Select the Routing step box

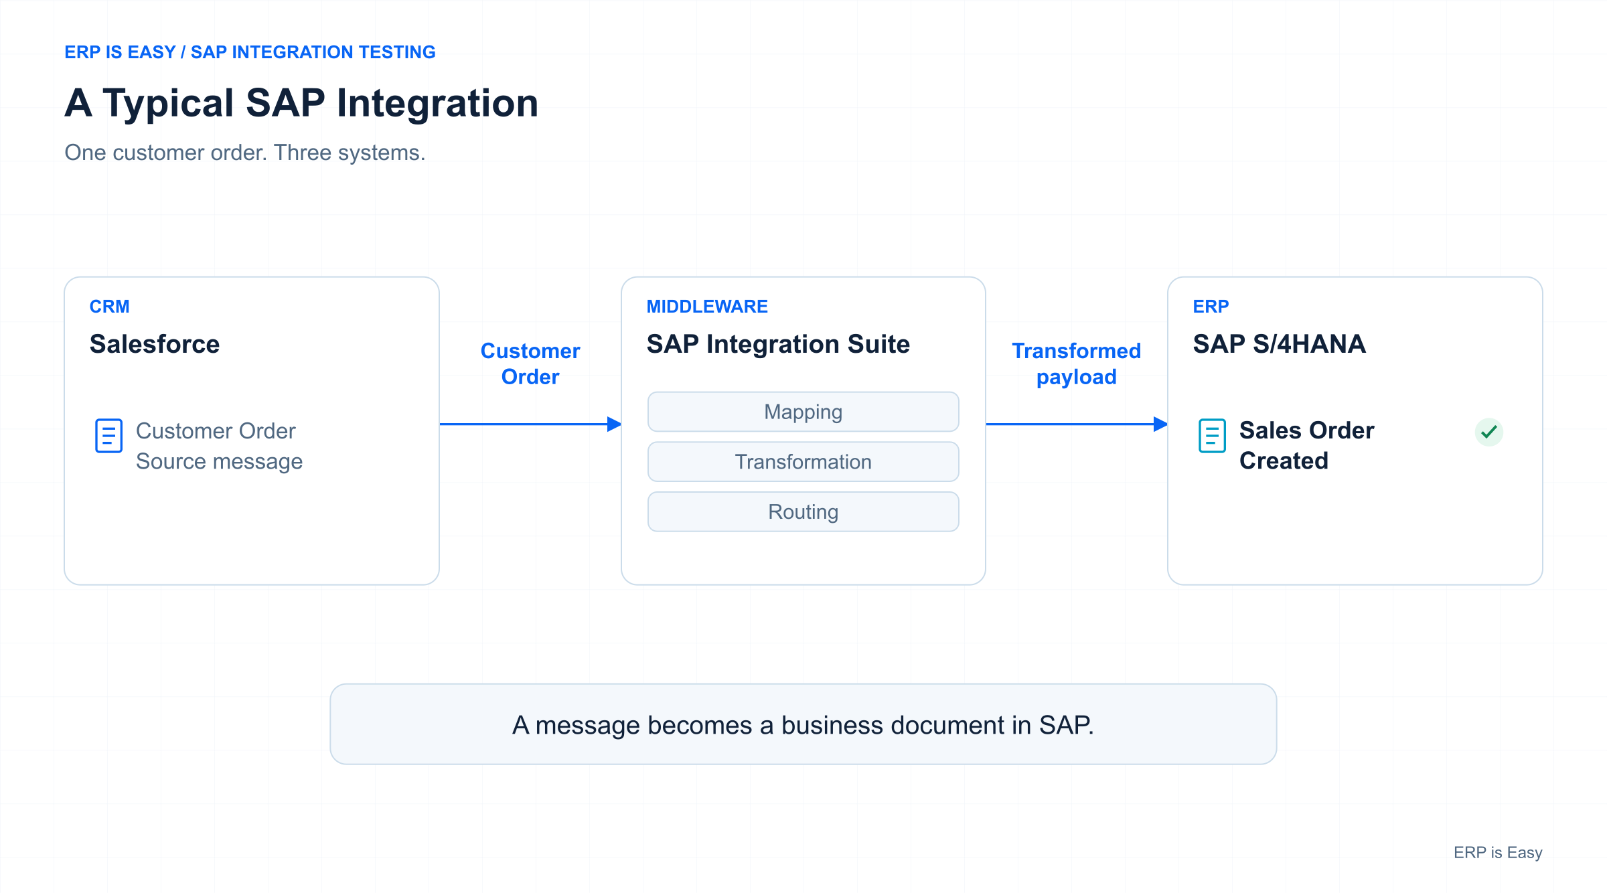point(803,512)
